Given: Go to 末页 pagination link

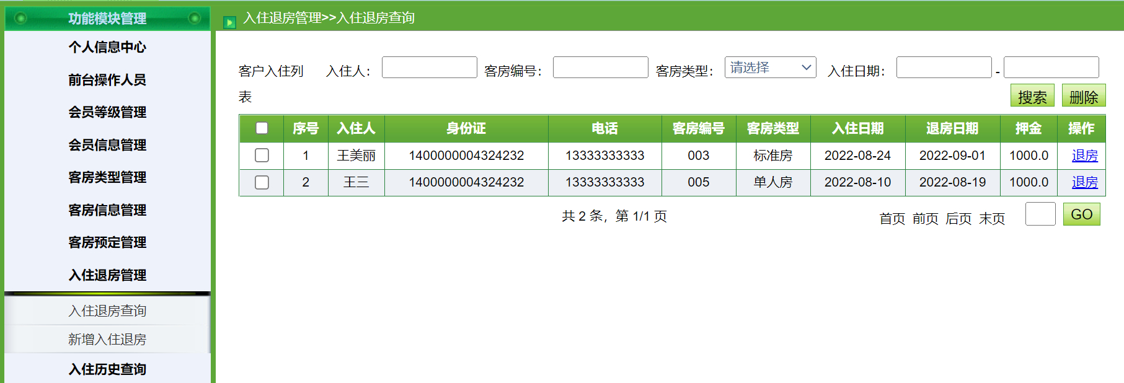Looking at the screenshot, I should coord(992,219).
